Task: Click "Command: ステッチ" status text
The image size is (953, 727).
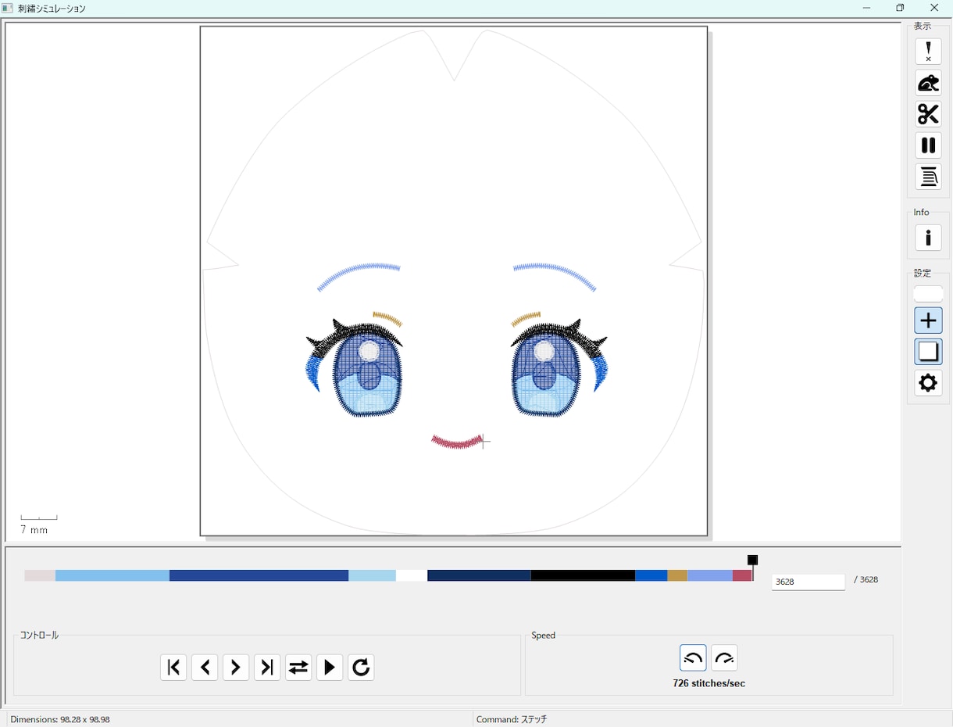Action: click(512, 719)
